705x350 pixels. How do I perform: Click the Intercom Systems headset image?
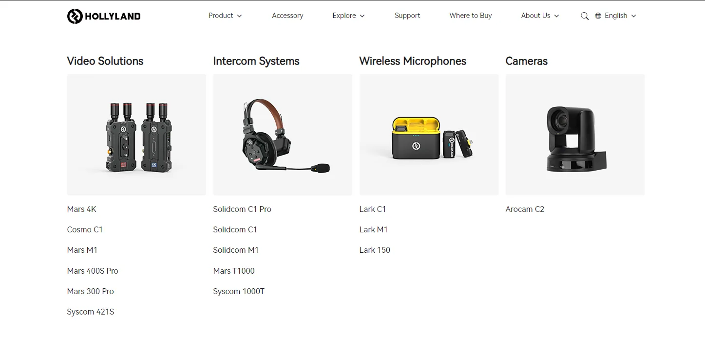pos(283,135)
